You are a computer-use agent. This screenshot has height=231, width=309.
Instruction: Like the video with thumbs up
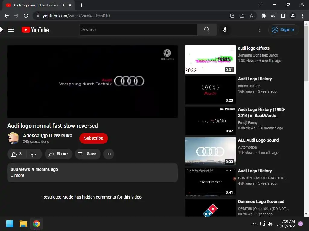(x=16, y=154)
